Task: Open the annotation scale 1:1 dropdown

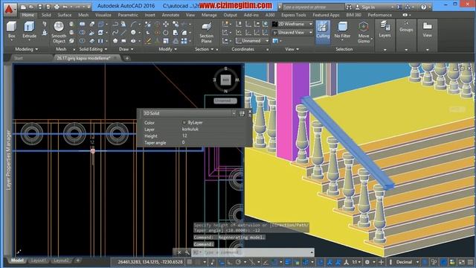Action: pyautogui.click(x=356, y=262)
